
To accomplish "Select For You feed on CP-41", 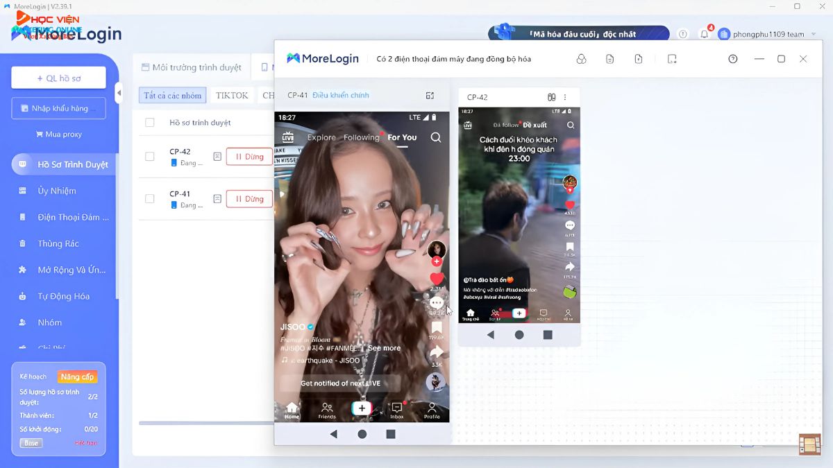I will click(402, 137).
